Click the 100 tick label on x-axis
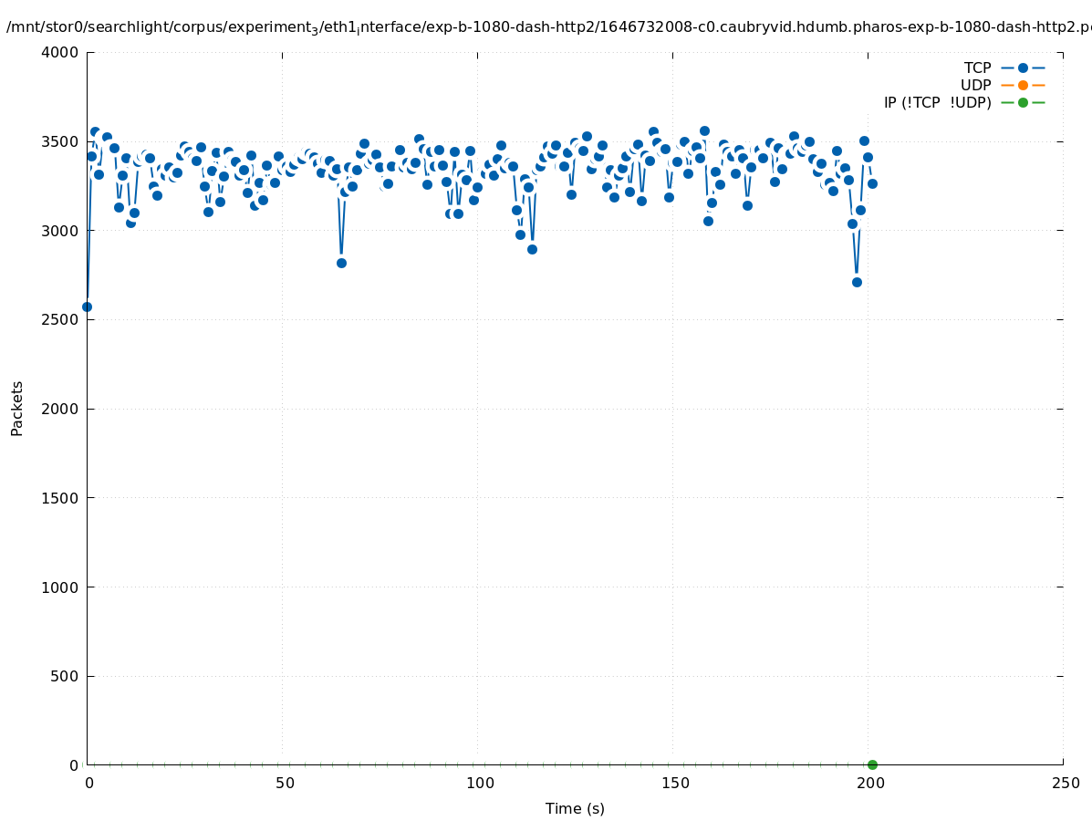 [x=479, y=783]
